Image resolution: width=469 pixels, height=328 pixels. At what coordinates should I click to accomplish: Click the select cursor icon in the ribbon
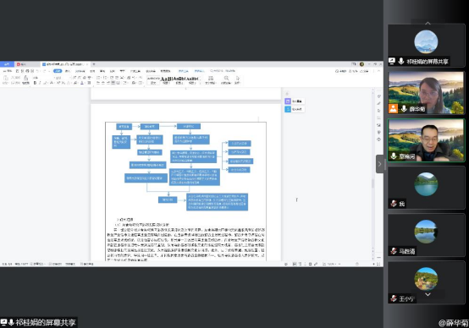238,79
